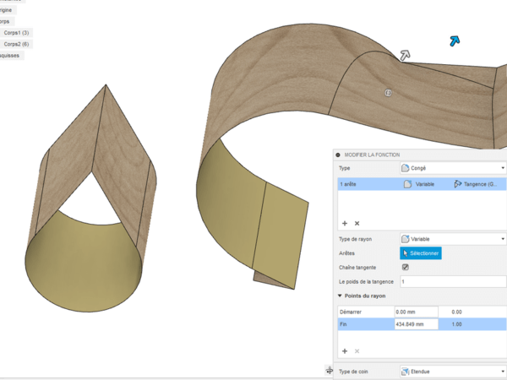
Task: Click the Fin radius value 434.849 mm
Action: click(x=416, y=324)
